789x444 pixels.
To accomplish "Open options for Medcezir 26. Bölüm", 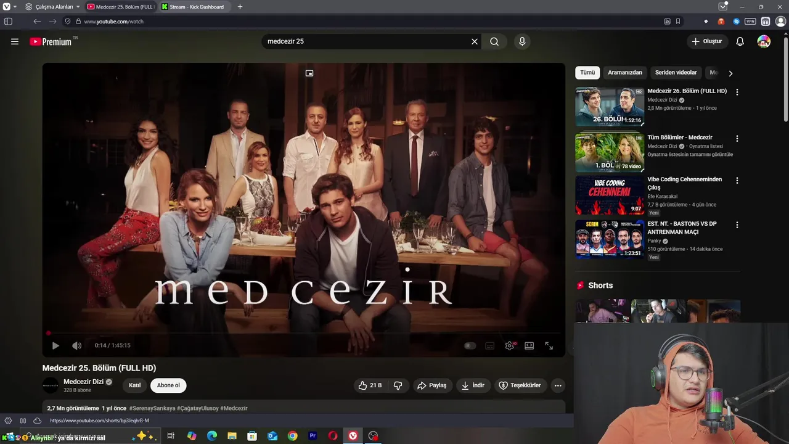I will [x=737, y=92].
